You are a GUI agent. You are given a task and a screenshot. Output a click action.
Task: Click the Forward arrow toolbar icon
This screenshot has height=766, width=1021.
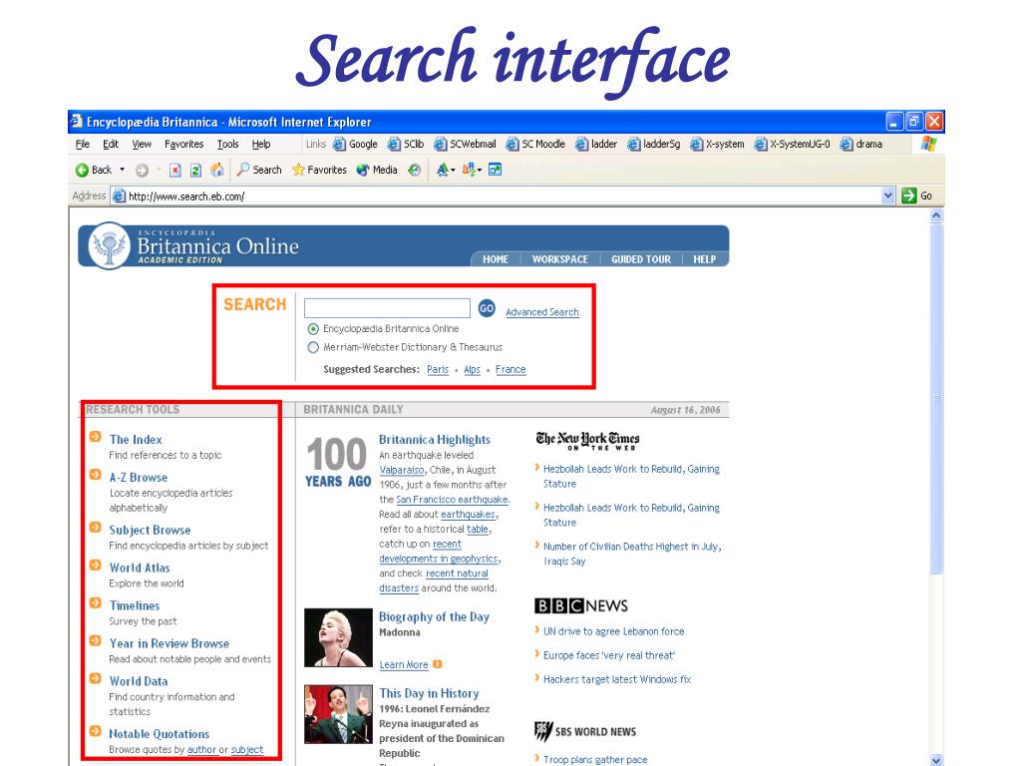pyautogui.click(x=142, y=170)
